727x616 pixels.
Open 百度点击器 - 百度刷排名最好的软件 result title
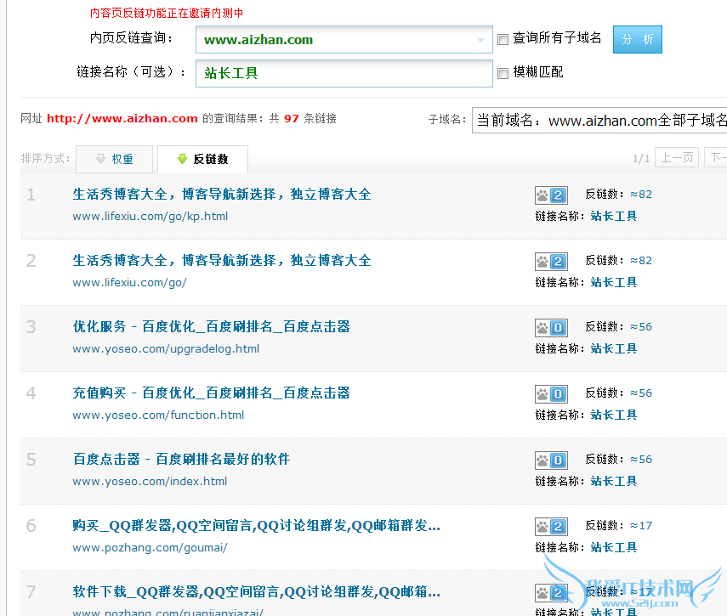181,459
